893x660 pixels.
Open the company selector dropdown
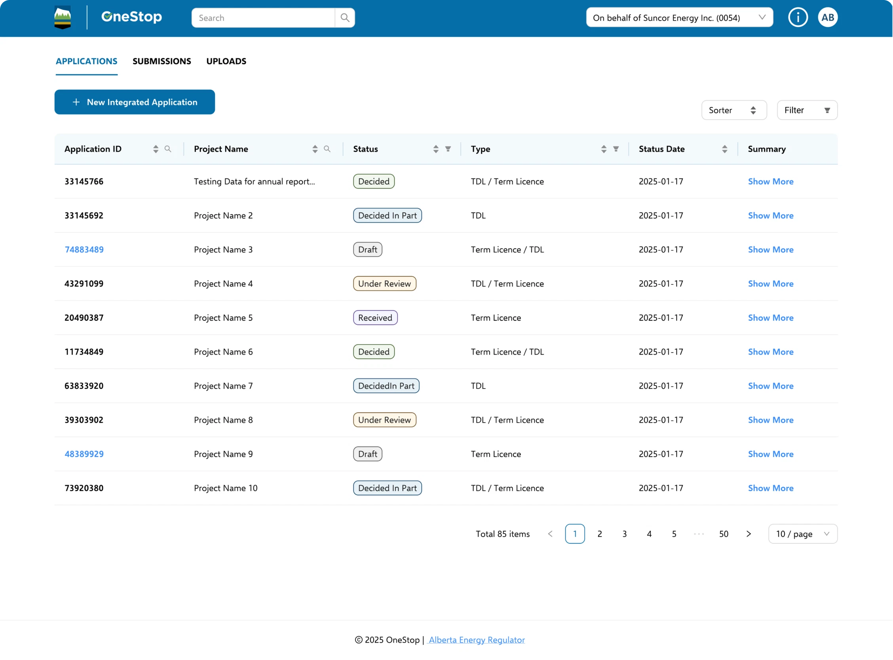point(680,17)
